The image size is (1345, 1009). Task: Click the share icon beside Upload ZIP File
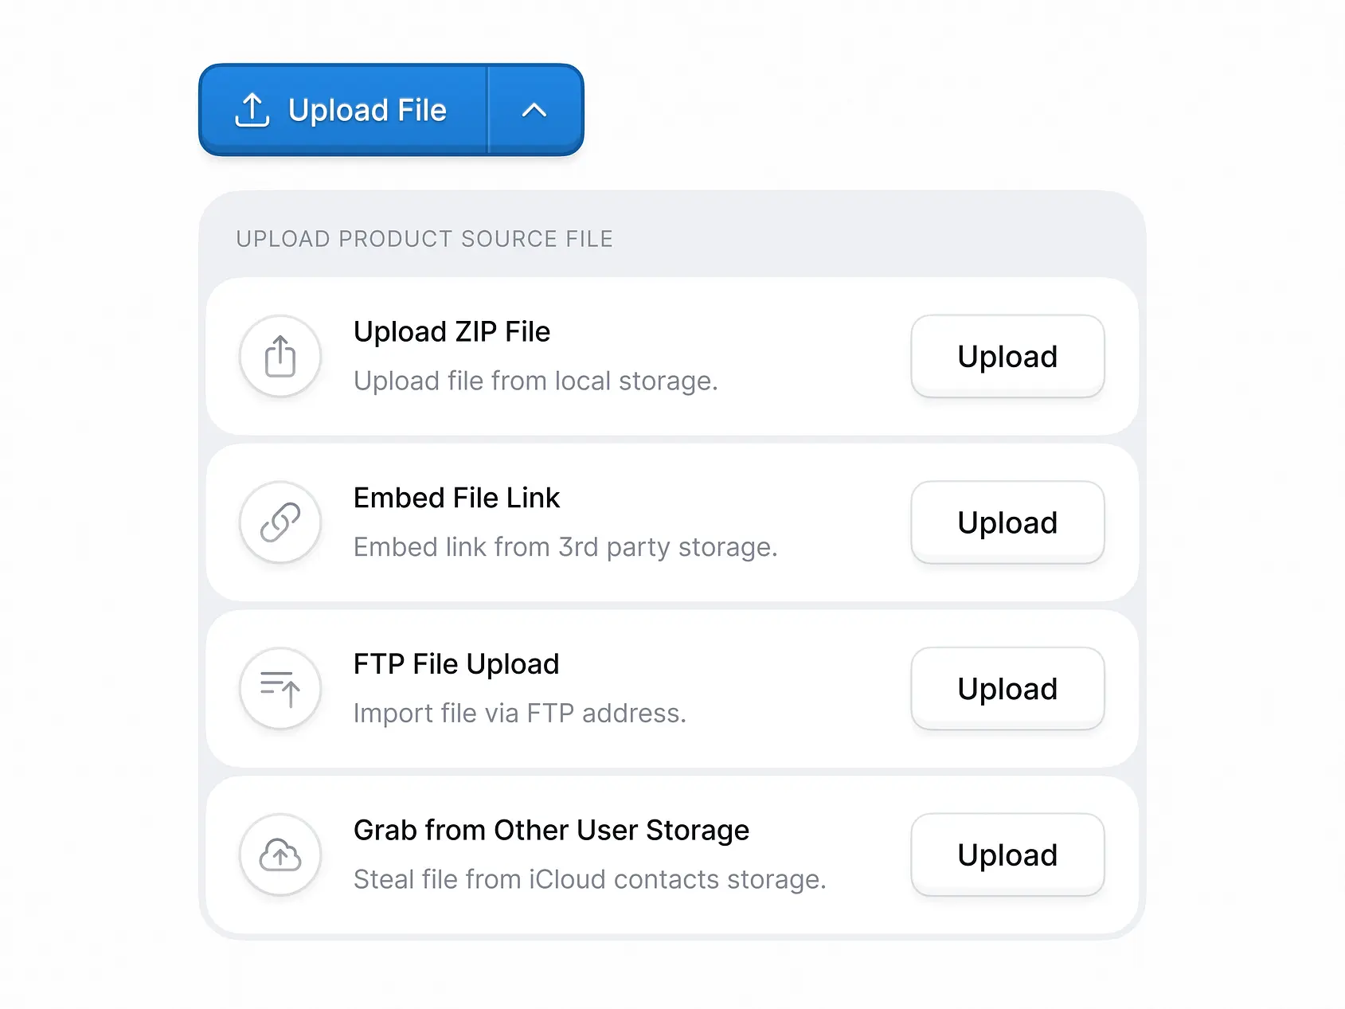click(280, 356)
